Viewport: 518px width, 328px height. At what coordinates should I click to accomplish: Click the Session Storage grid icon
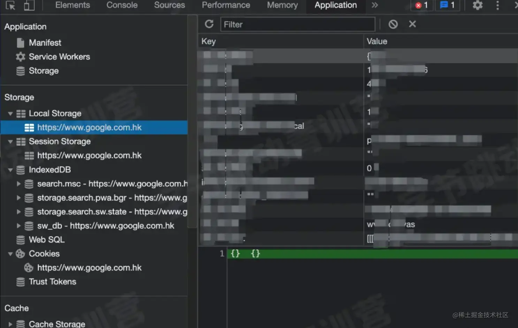pyautogui.click(x=21, y=142)
